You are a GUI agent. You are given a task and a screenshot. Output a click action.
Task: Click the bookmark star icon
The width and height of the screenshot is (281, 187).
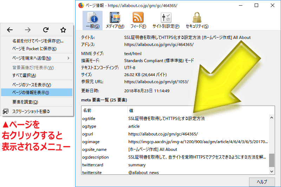[63, 30]
